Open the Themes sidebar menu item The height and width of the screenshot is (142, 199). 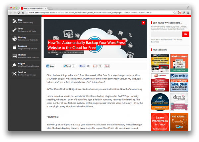[x=26, y=56]
